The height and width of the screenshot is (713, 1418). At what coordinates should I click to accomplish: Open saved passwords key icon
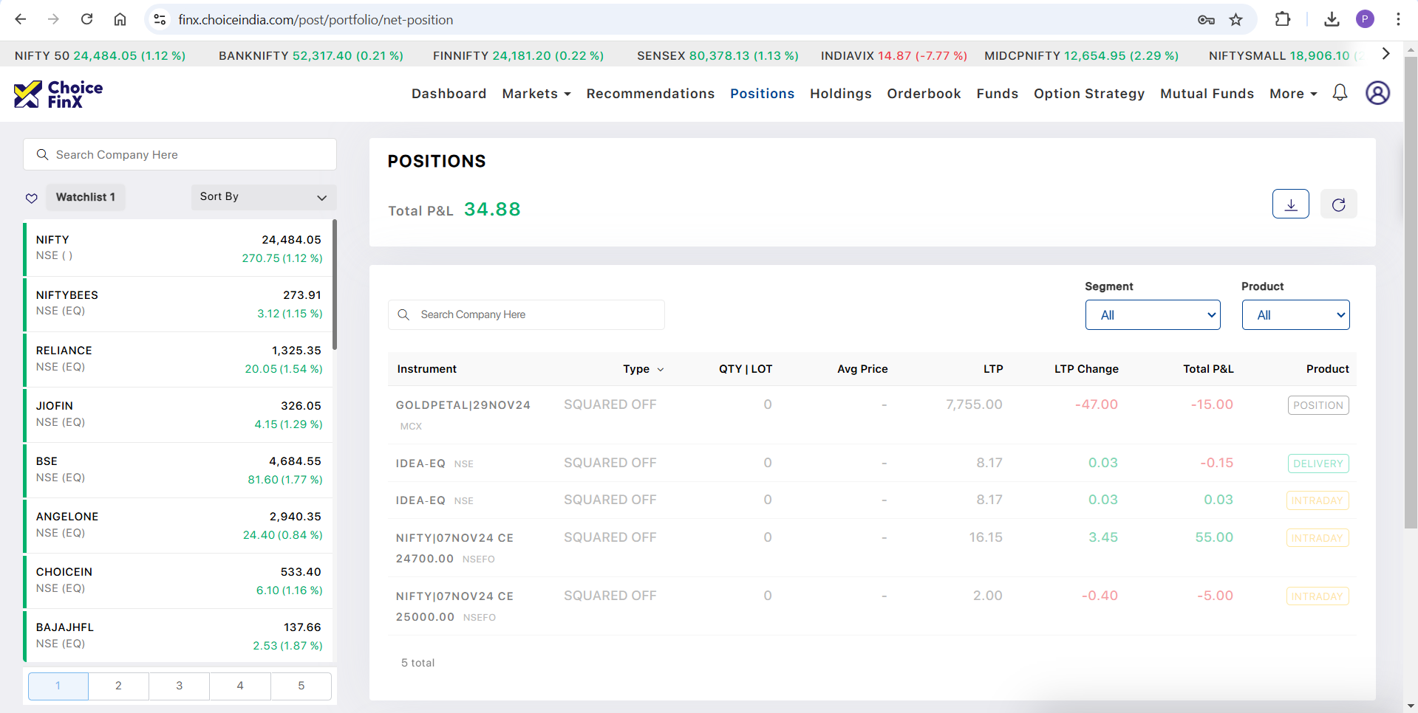point(1206,20)
